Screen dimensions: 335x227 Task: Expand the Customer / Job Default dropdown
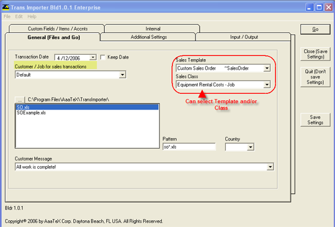tap(122, 75)
